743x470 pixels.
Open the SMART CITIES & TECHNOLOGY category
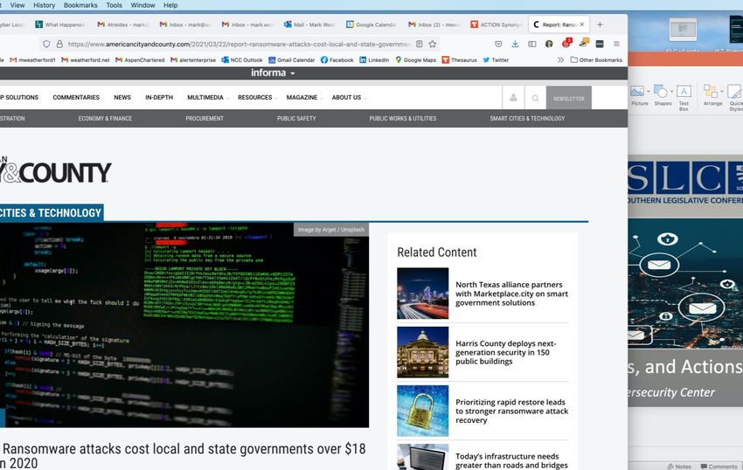coord(527,119)
